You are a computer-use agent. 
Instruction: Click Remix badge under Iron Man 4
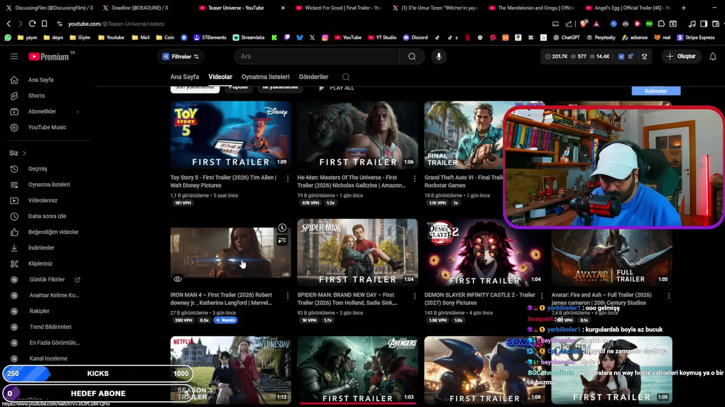coord(225,321)
